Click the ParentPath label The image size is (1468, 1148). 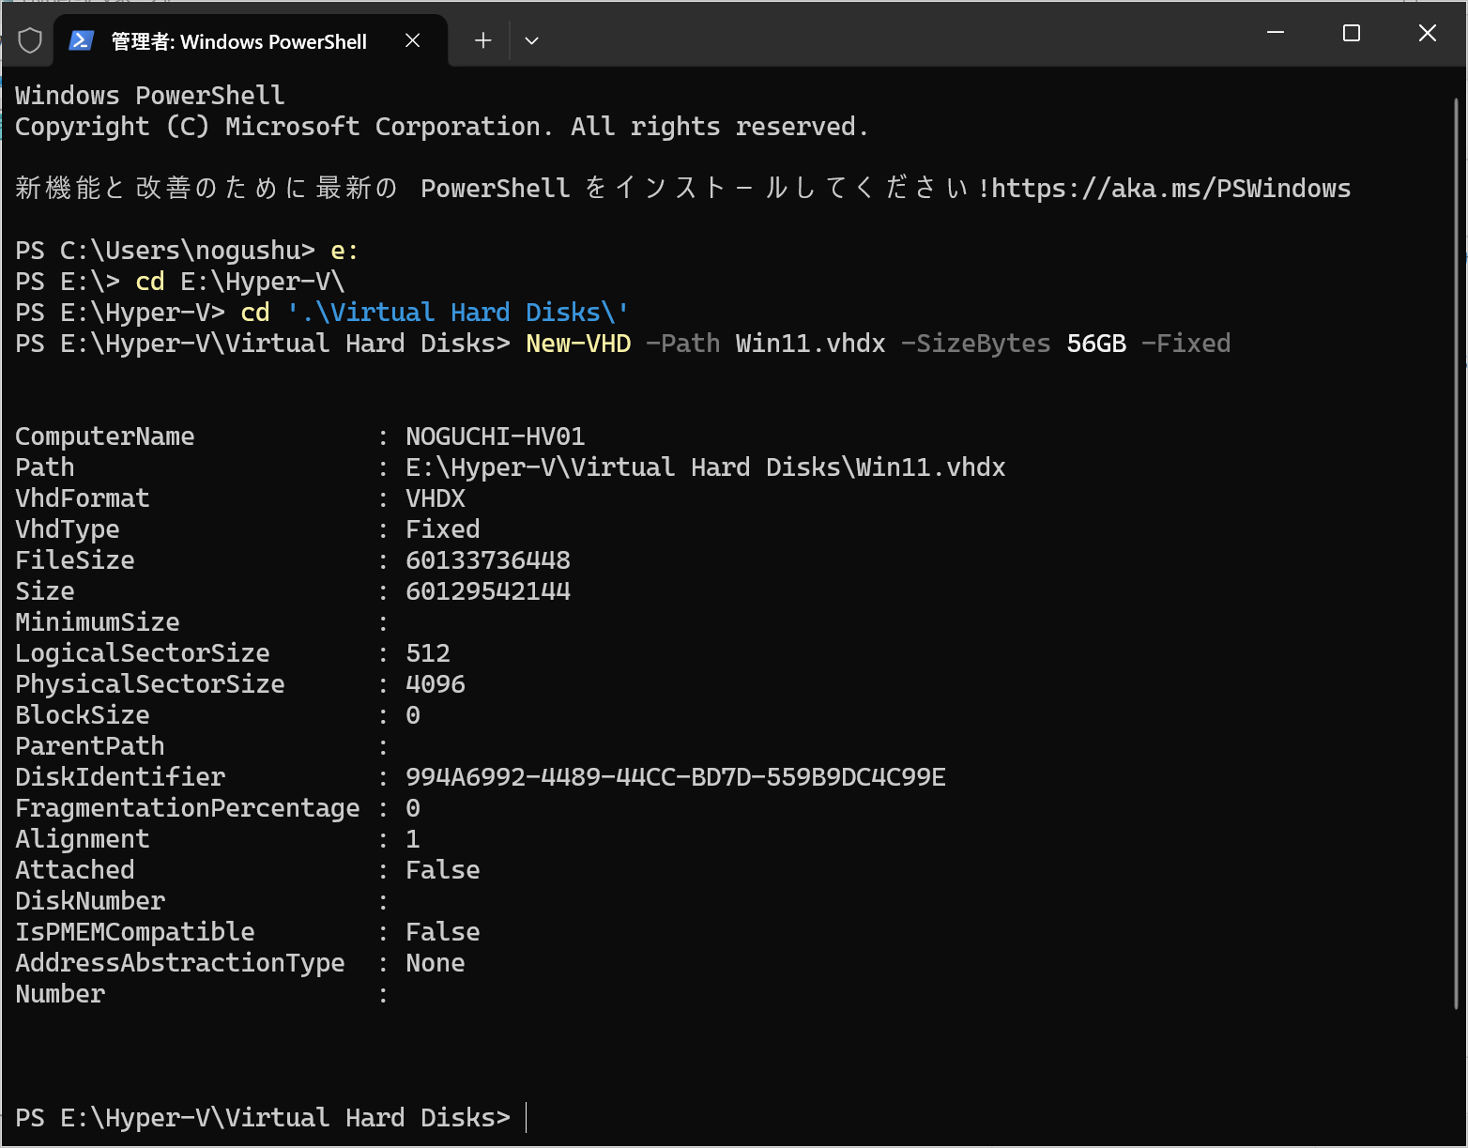(x=90, y=746)
